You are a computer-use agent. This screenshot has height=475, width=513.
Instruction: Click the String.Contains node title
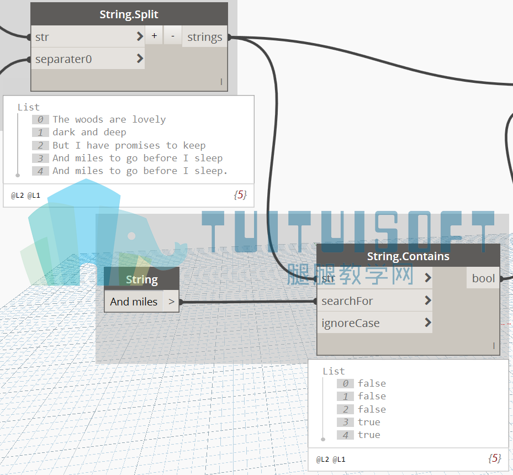coord(408,256)
